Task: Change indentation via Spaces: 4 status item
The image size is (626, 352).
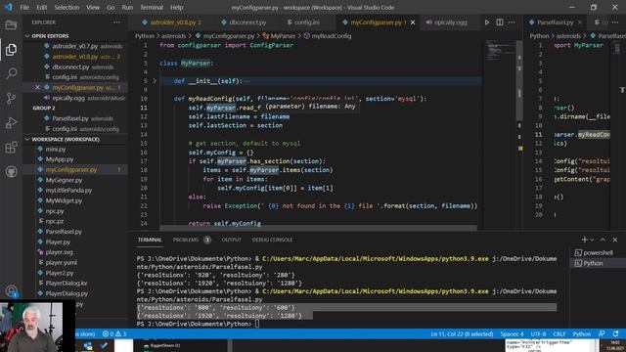Action: coord(512,333)
